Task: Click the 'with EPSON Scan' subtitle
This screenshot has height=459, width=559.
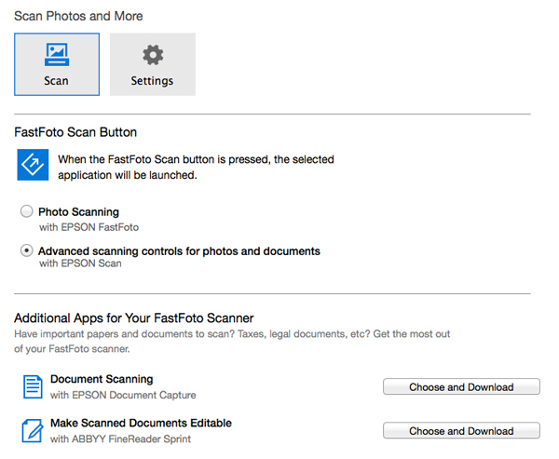Action: [80, 263]
